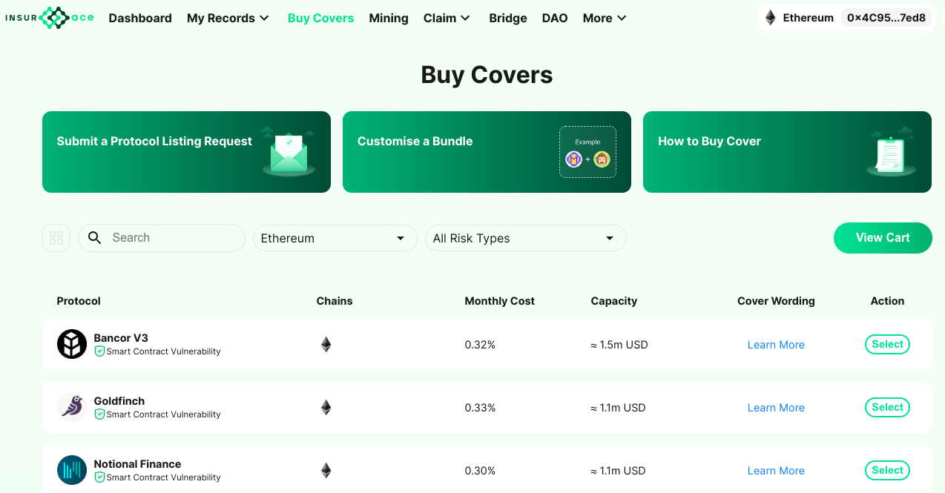
Task: Click the Ethereum network icon in header
Action: point(771,18)
